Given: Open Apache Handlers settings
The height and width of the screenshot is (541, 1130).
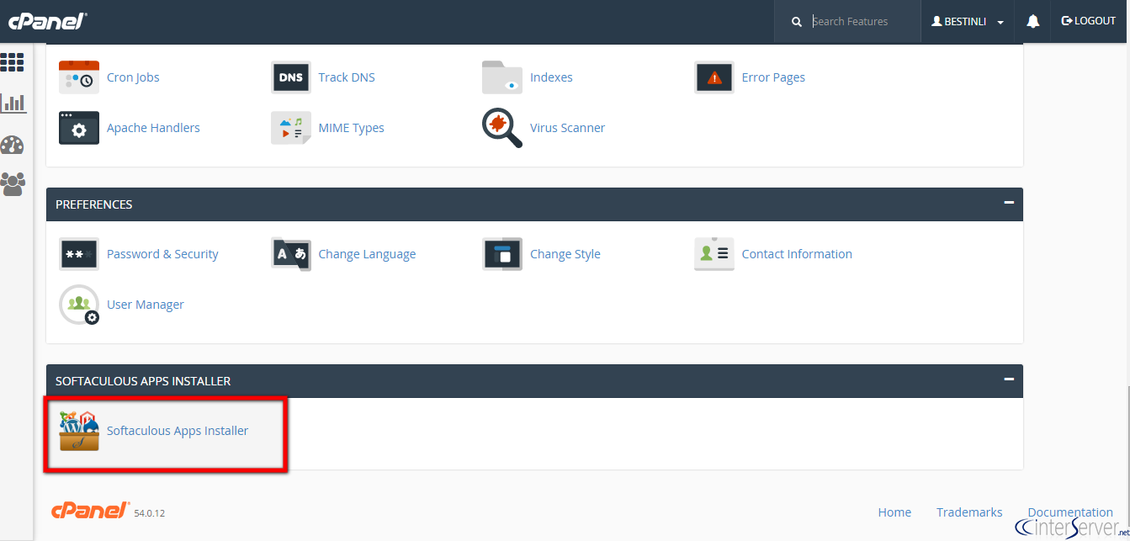Looking at the screenshot, I should pos(78,127).
